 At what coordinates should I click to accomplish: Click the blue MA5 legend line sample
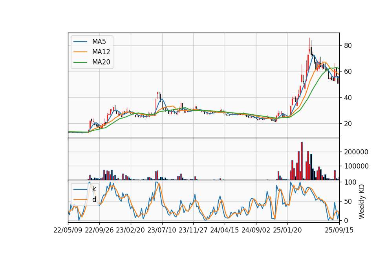point(80,42)
